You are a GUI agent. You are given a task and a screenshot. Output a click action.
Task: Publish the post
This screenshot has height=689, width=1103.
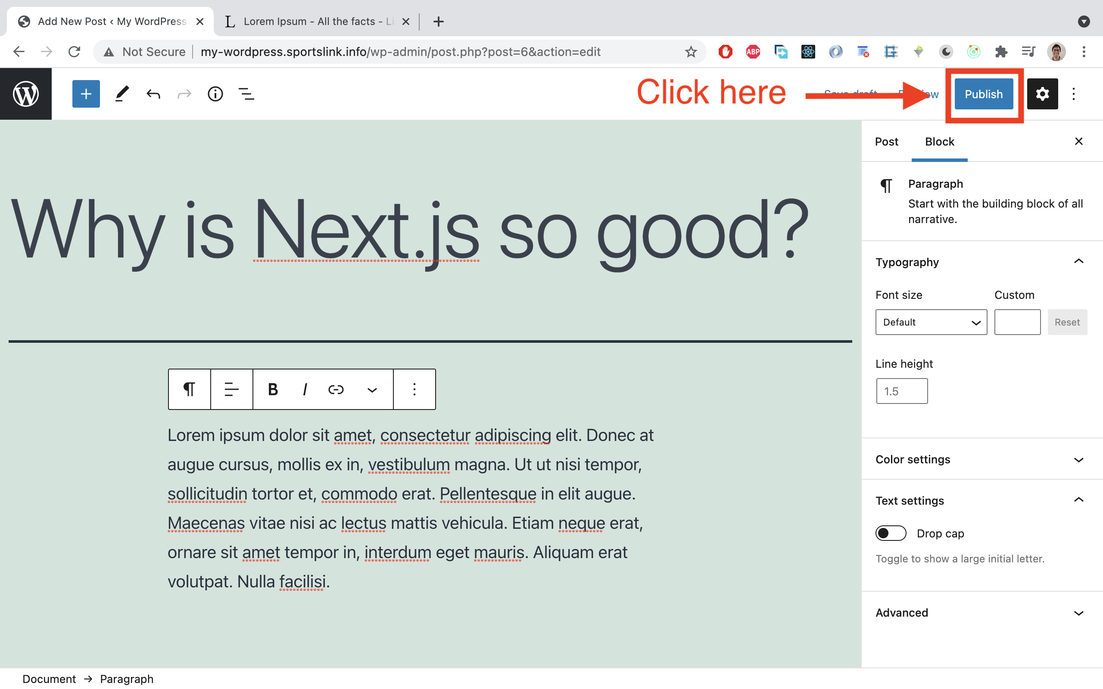click(x=983, y=94)
